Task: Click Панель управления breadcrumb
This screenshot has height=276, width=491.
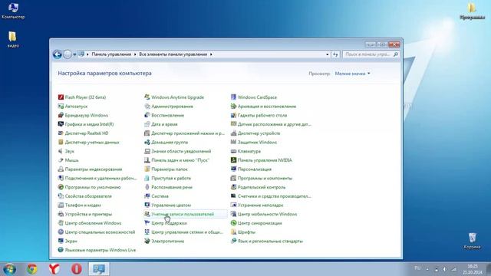Action: (x=111, y=54)
